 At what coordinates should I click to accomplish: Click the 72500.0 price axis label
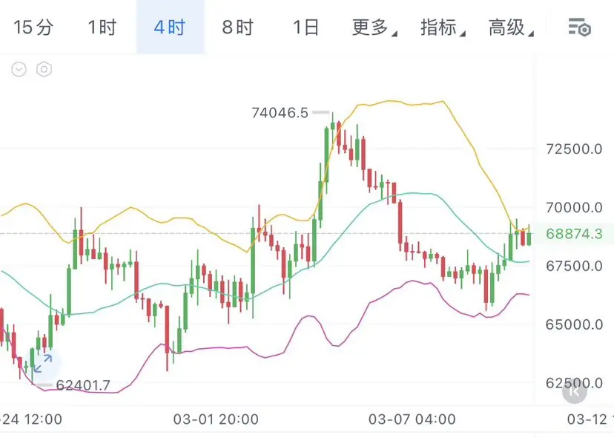tap(574, 149)
